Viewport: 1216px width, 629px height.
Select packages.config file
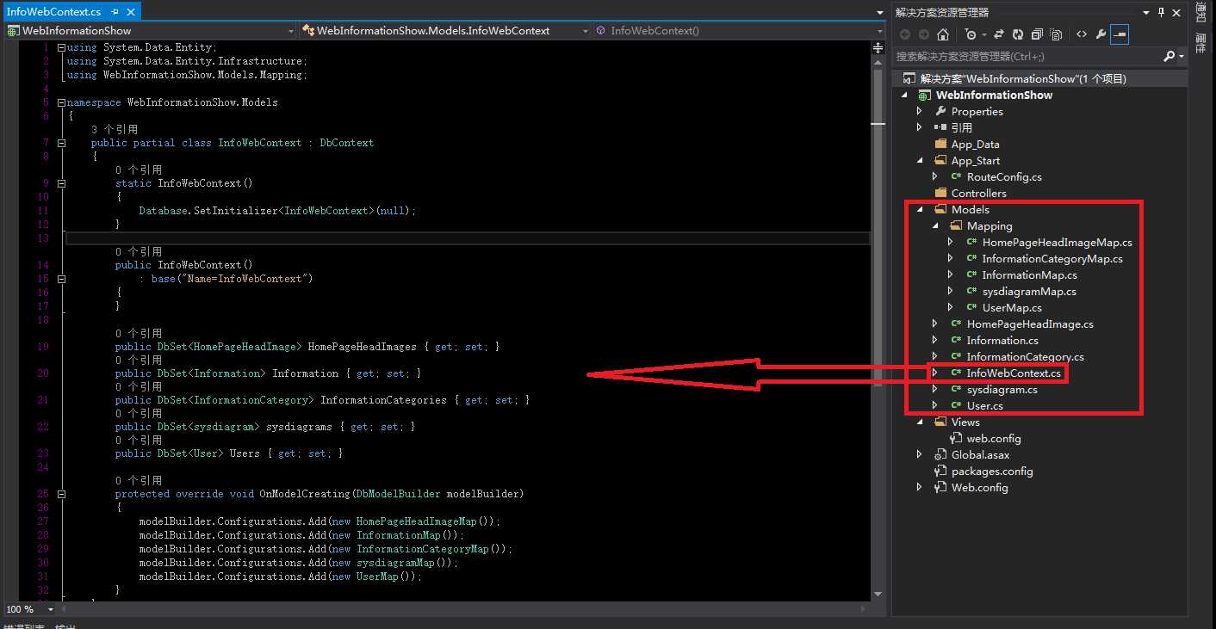(992, 471)
